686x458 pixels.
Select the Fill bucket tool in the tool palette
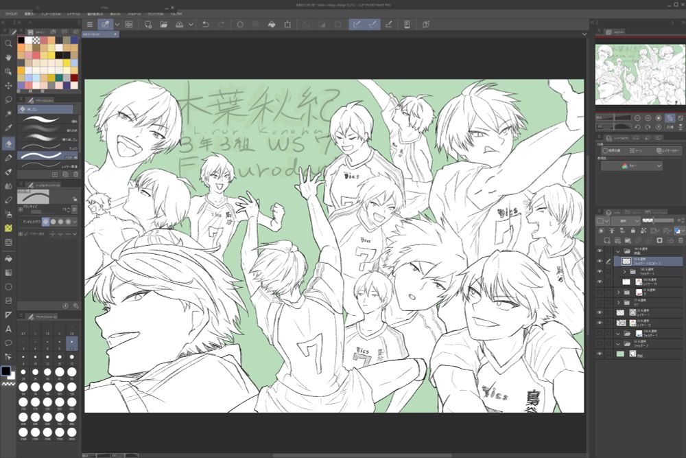[8, 259]
